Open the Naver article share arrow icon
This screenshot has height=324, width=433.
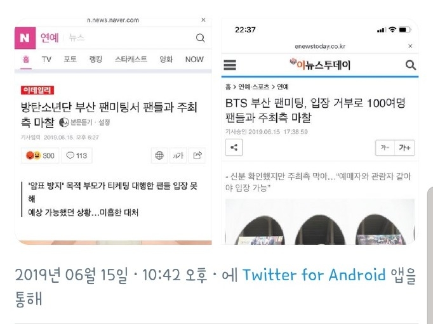click(x=197, y=155)
